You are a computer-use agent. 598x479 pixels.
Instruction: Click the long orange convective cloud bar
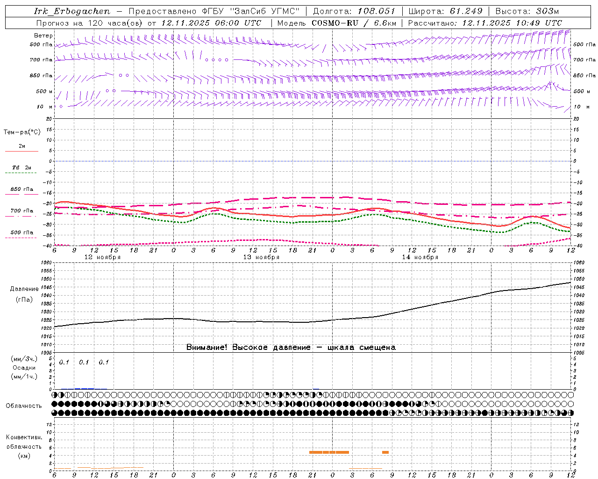click(329, 452)
